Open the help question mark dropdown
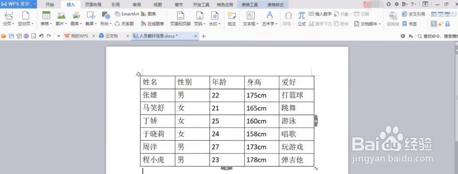Image resolution: width=458 pixels, height=174 pixels. (413, 4)
